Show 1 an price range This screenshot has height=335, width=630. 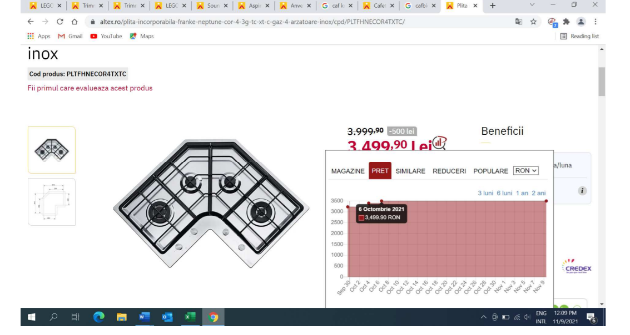tap(522, 193)
